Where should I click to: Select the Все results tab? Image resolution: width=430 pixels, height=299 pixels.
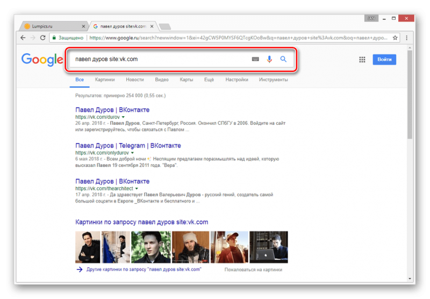pos(80,80)
